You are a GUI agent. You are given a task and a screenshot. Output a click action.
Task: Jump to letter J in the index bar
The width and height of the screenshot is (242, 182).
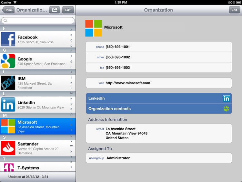(x=71, y=78)
